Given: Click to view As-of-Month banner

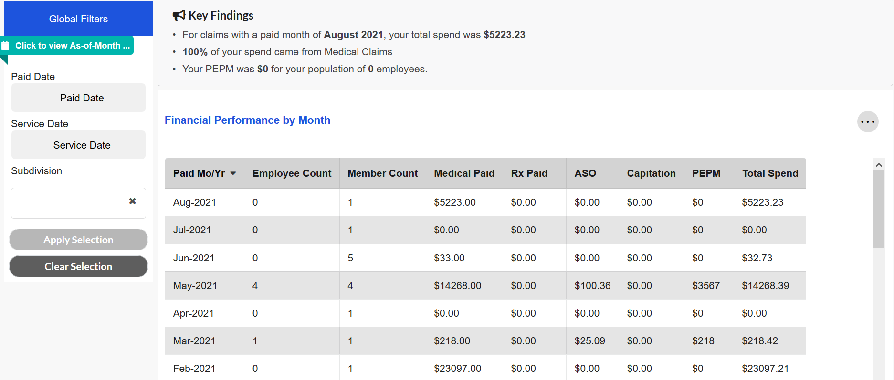Looking at the screenshot, I should (72, 46).
